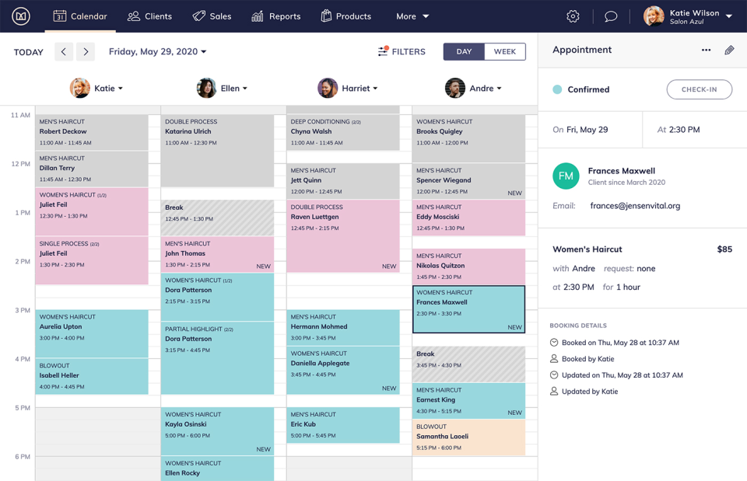Image resolution: width=747 pixels, height=481 pixels.
Task: Expand the Katie Wilson account menu arrow
Action: pyautogui.click(x=729, y=16)
